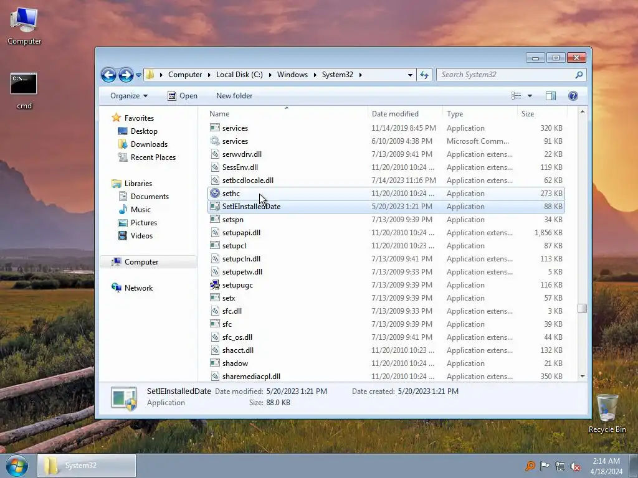Image resolution: width=638 pixels, height=478 pixels.
Task: Click Windows in the address path
Action: point(293,75)
